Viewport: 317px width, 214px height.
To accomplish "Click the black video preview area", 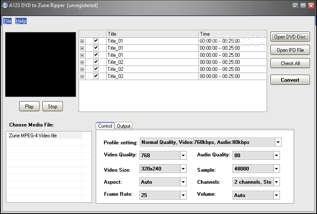I will pyautogui.click(x=41, y=64).
